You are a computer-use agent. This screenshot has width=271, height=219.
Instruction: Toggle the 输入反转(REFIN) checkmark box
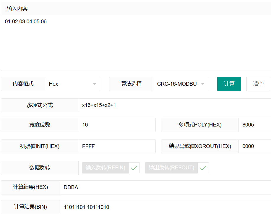(134, 168)
